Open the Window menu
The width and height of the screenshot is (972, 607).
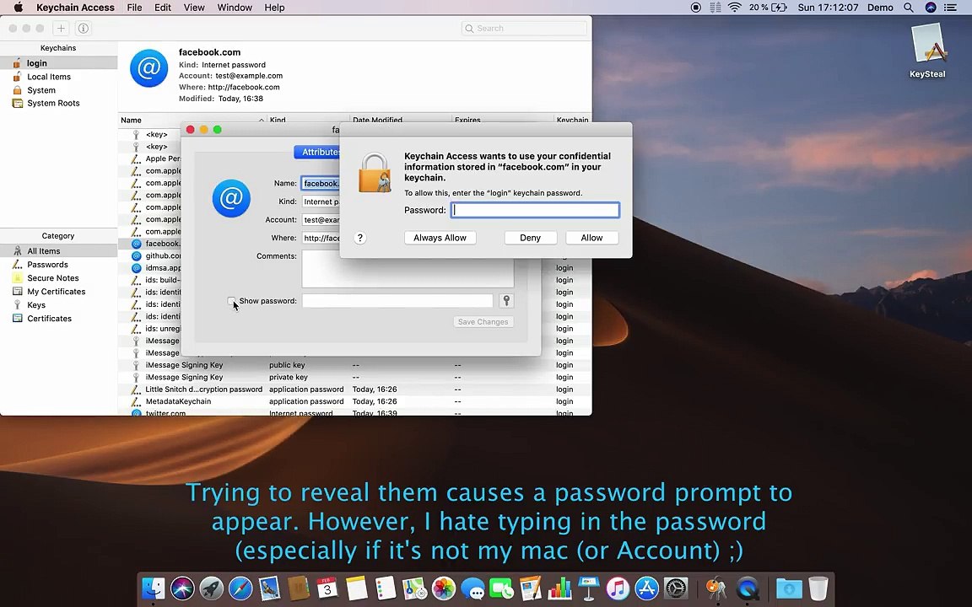pos(235,8)
